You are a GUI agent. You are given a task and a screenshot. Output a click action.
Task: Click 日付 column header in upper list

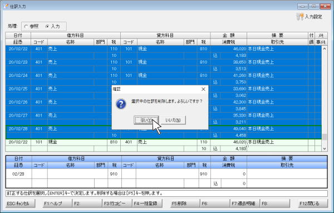pos(18,36)
